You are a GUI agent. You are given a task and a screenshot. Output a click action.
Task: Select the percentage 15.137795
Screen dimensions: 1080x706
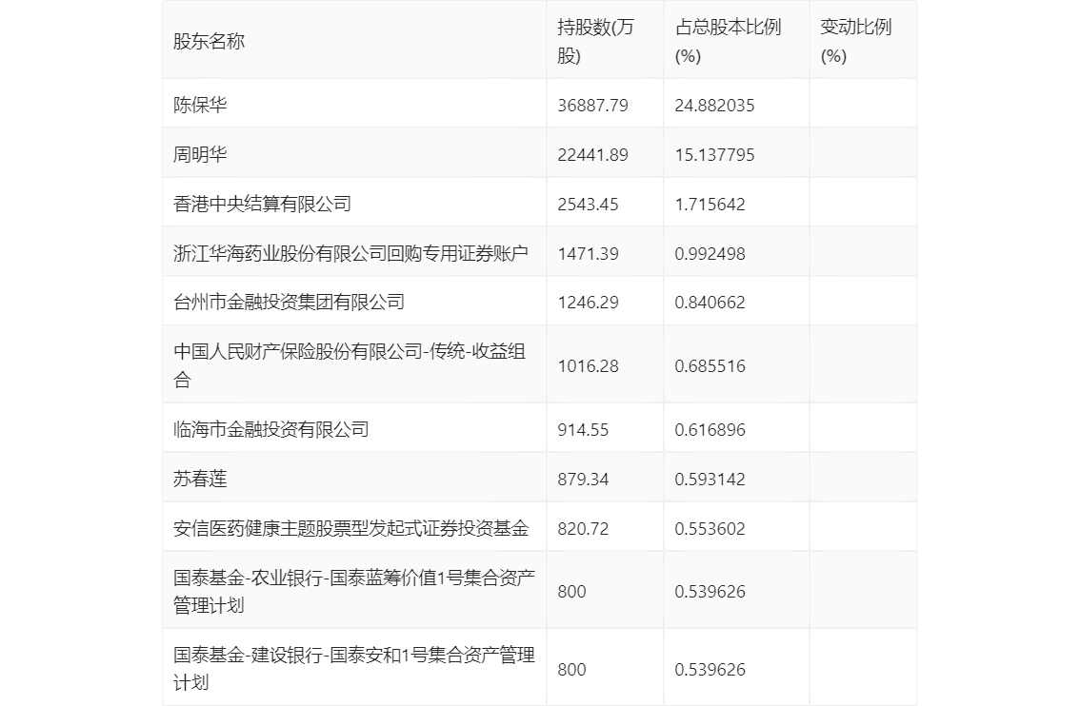click(x=714, y=155)
